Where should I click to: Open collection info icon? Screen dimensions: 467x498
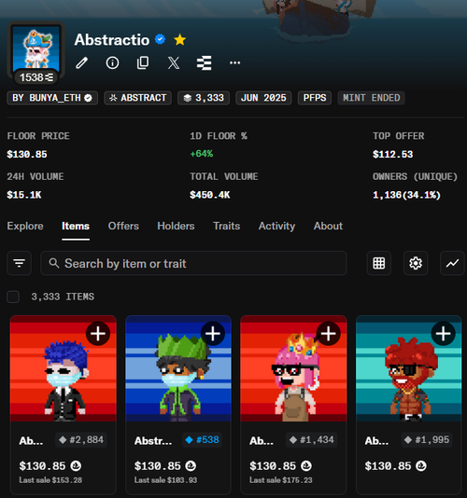click(x=112, y=62)
